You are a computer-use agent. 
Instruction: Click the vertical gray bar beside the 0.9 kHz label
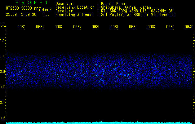[x=6, y=72]
